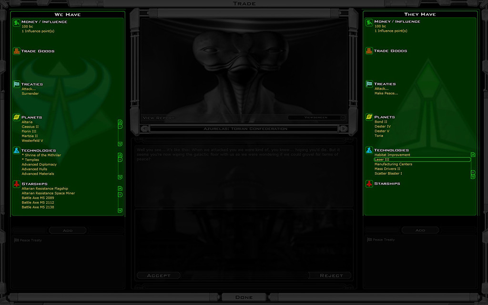Image resolution: width=488 pixels, height=305 pixels.
Task: Click the next race arrow right of Azurelas
Action: click(343, 129)
